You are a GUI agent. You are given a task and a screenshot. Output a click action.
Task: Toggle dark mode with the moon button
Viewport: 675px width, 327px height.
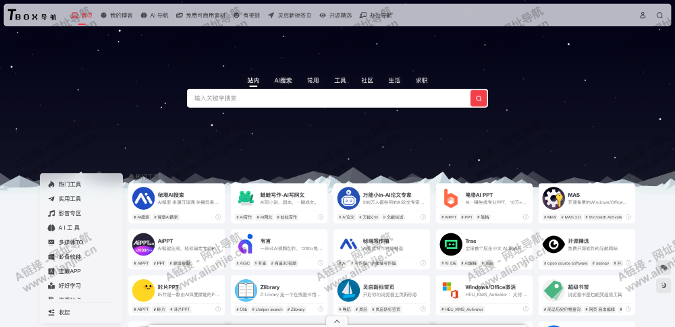[x=664, y=285]
